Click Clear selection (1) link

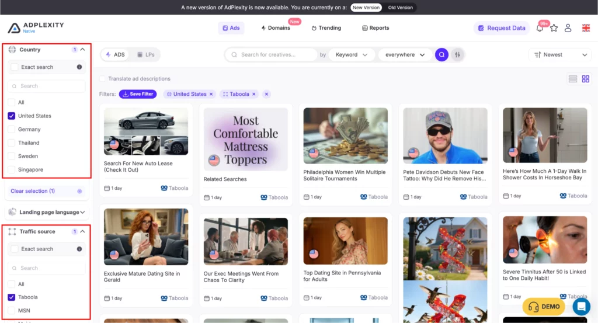tap(33, 191)
